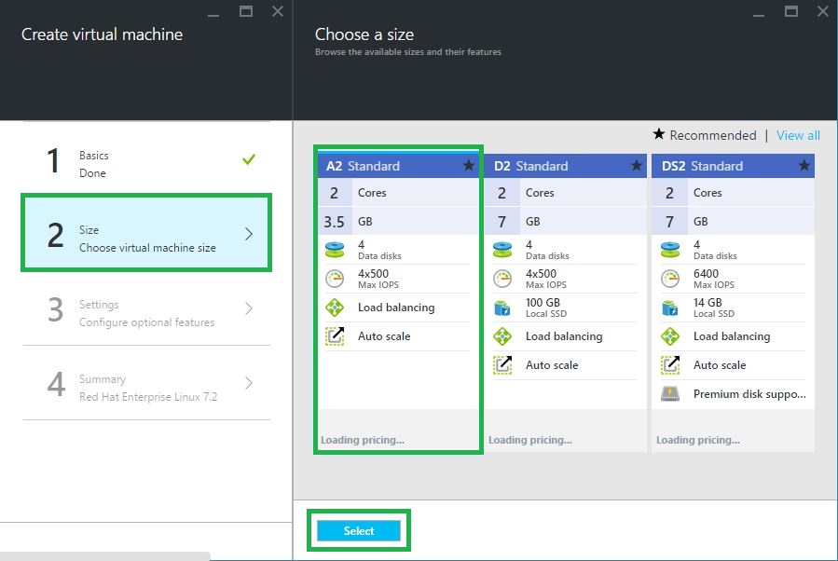The width and height of the screenshot is (838, 561).
Task: Expand the Summary step chevron
Action: pos(249,383)
